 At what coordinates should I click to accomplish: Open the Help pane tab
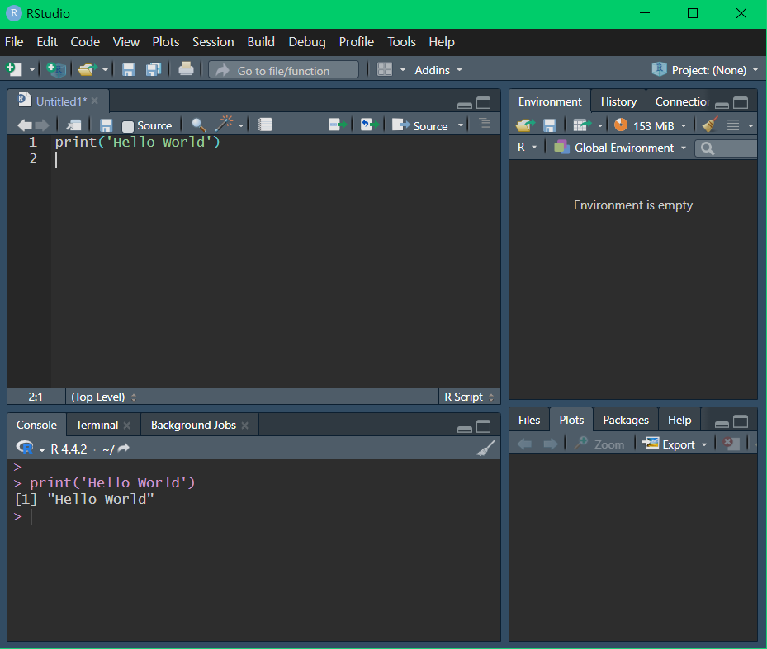pyautogui.click(x=679, y=420)
